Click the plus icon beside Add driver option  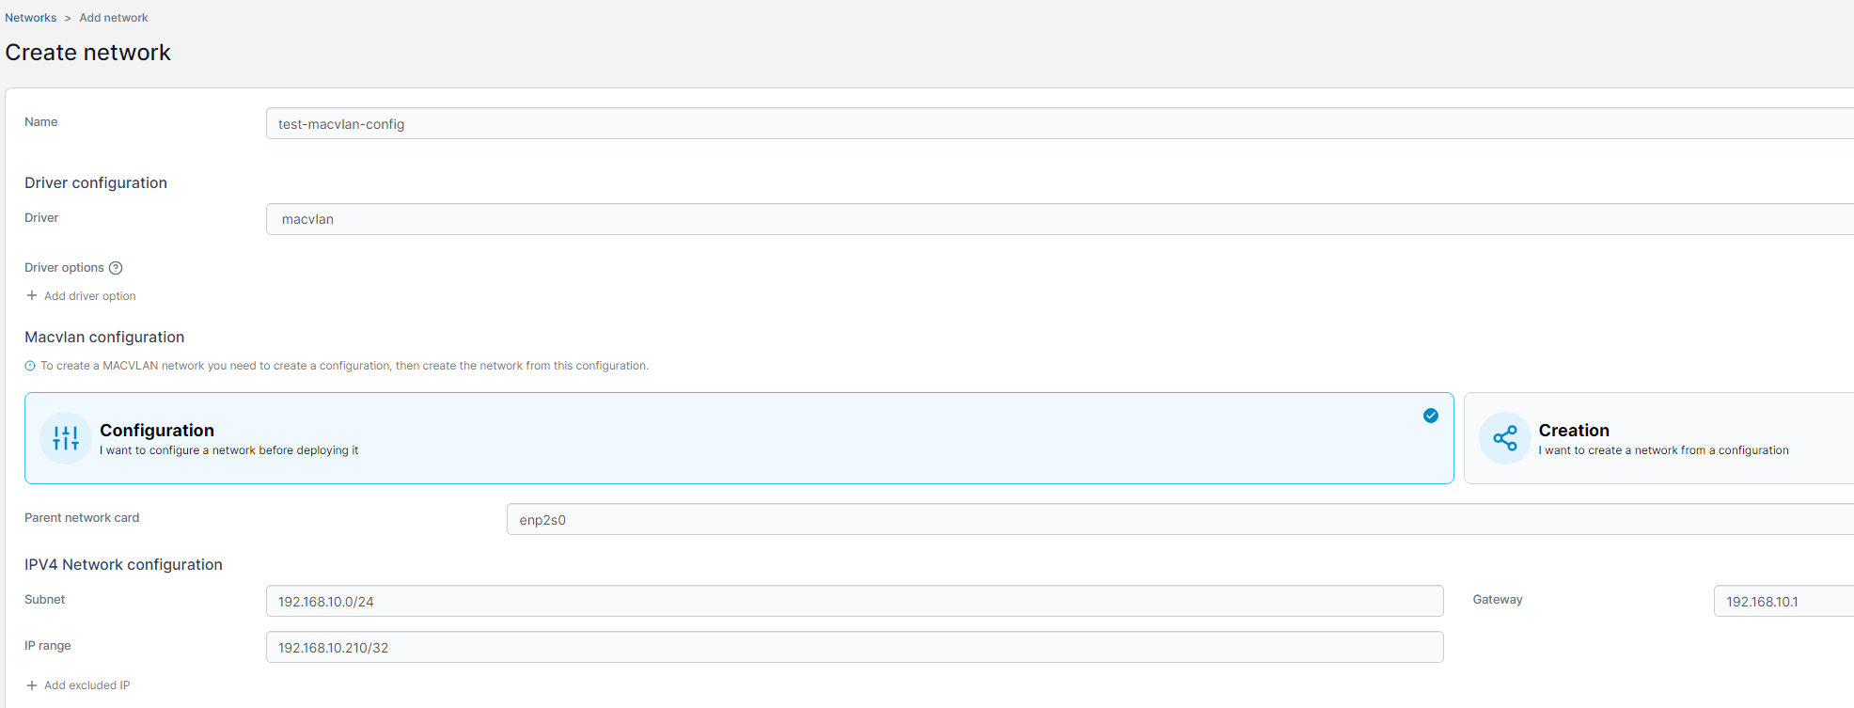click(32, 295)
